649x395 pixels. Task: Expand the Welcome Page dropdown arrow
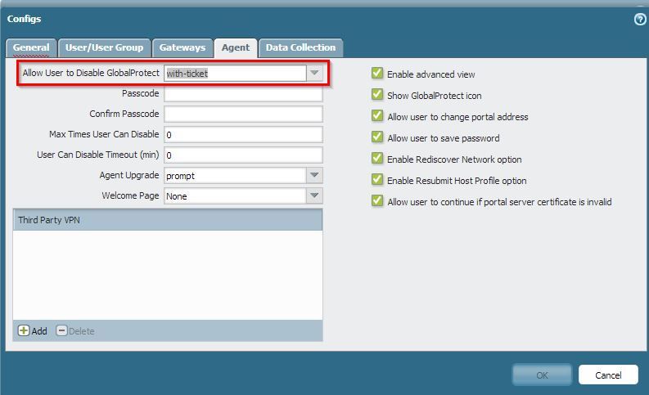click(x=314, y=195)
